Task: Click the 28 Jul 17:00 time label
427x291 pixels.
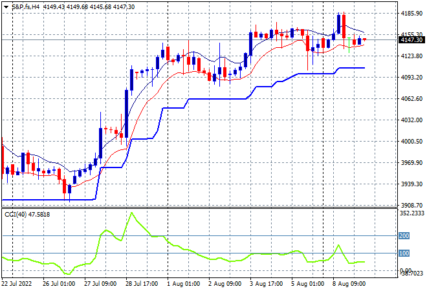Action: (x=142, y=284)
